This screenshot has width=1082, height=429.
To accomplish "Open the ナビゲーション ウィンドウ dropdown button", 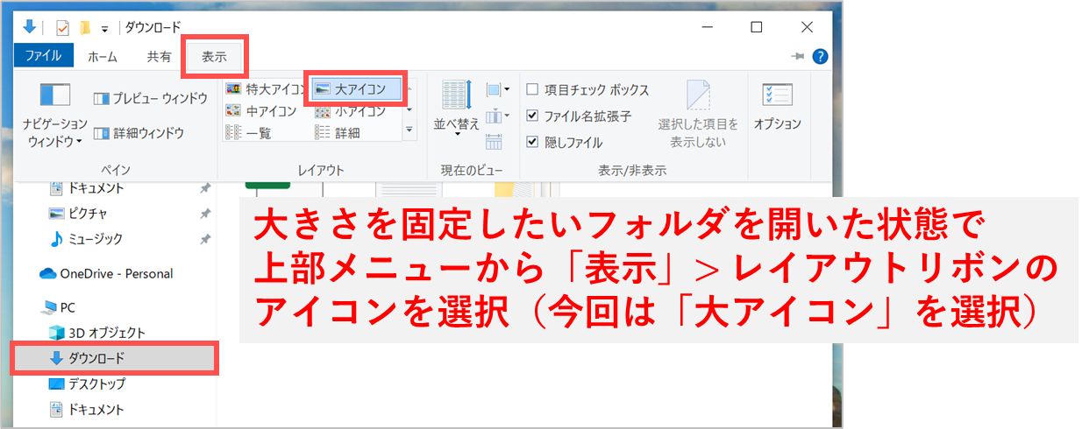I will point(54,114).
